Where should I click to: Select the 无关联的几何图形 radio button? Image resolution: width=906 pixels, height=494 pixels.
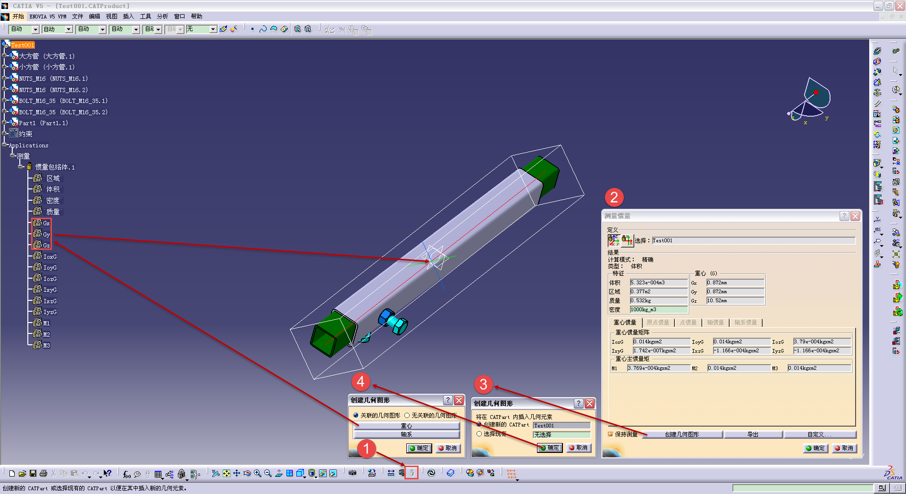tap(407, 416)
